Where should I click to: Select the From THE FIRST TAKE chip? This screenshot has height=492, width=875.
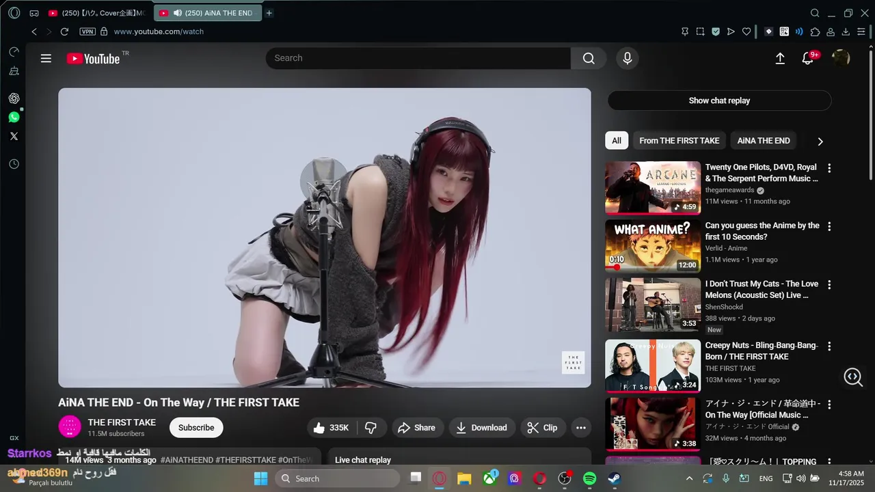point(679,141)
